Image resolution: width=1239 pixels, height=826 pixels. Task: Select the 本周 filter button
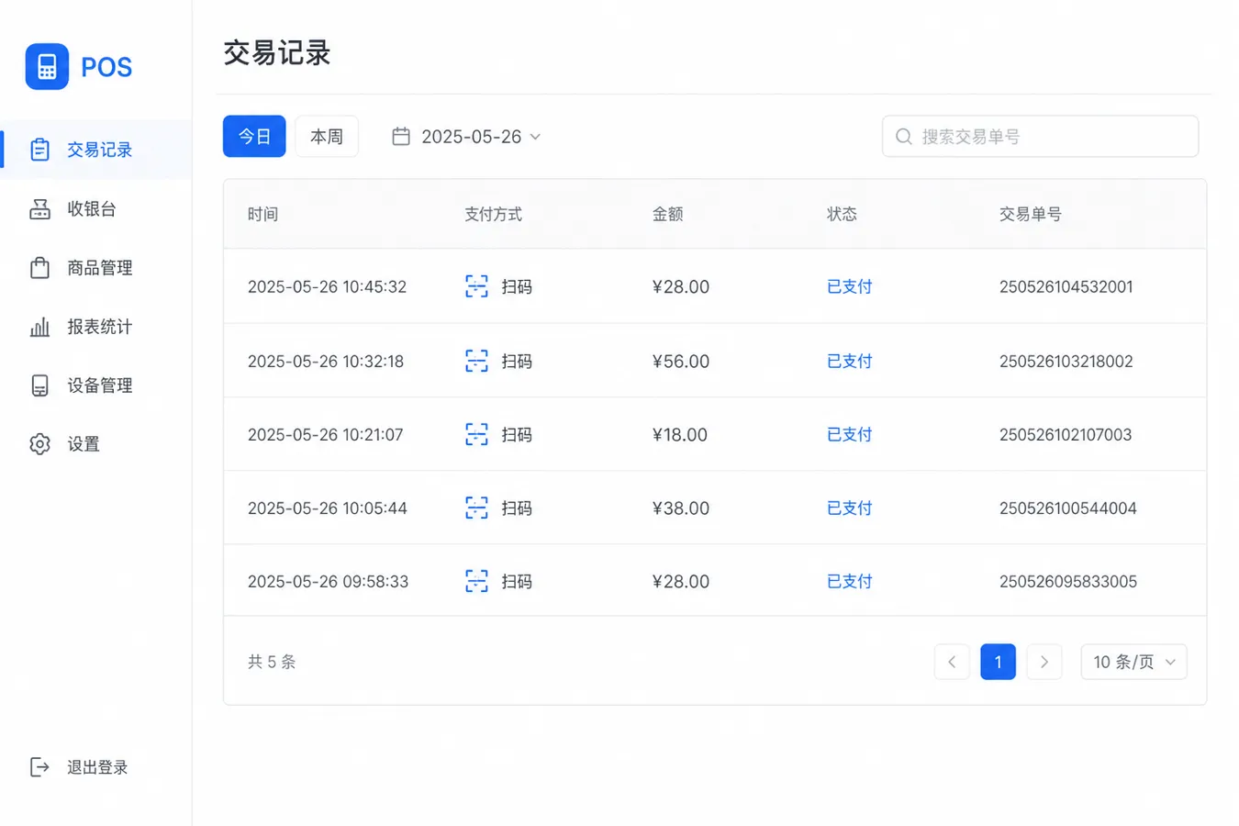pyautogui.click(x=327, y=137)
